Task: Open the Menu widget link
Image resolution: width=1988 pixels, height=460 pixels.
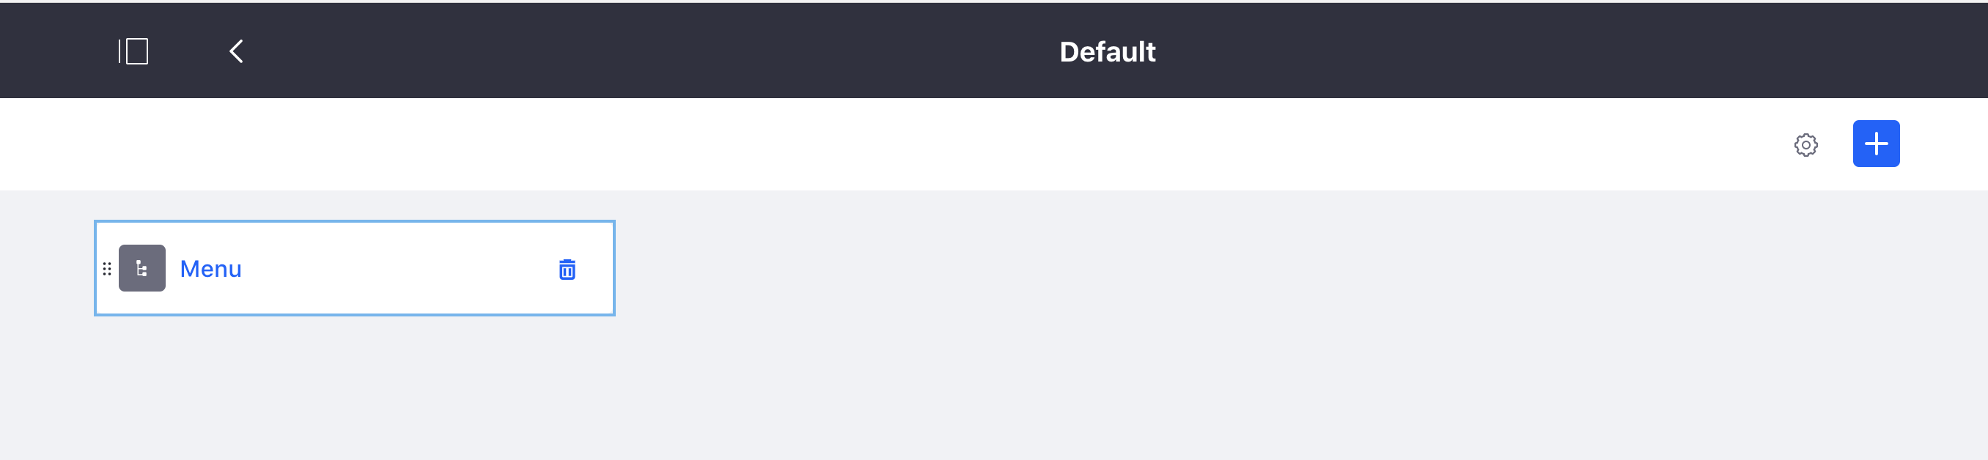Action: coord(210,268)
